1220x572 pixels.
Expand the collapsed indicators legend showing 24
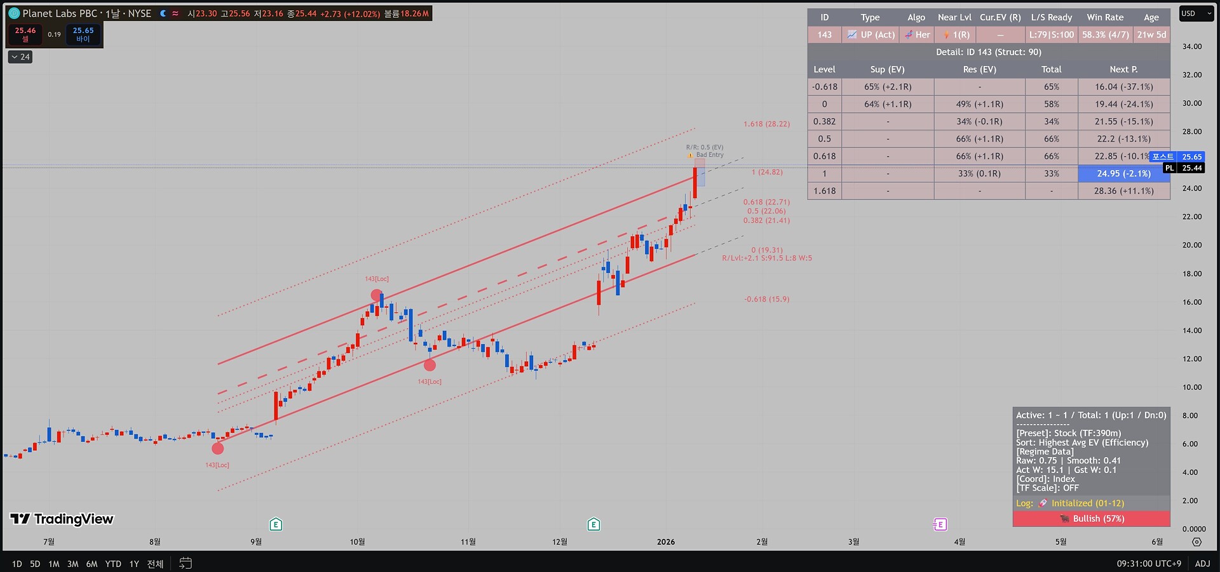(x=20, y=57)
